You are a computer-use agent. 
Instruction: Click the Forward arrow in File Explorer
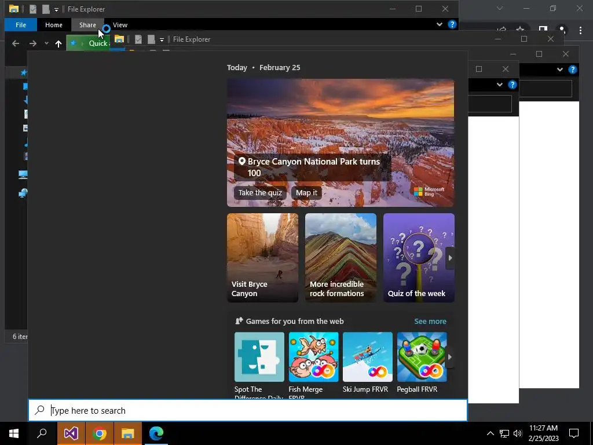[x=33, y=43]
